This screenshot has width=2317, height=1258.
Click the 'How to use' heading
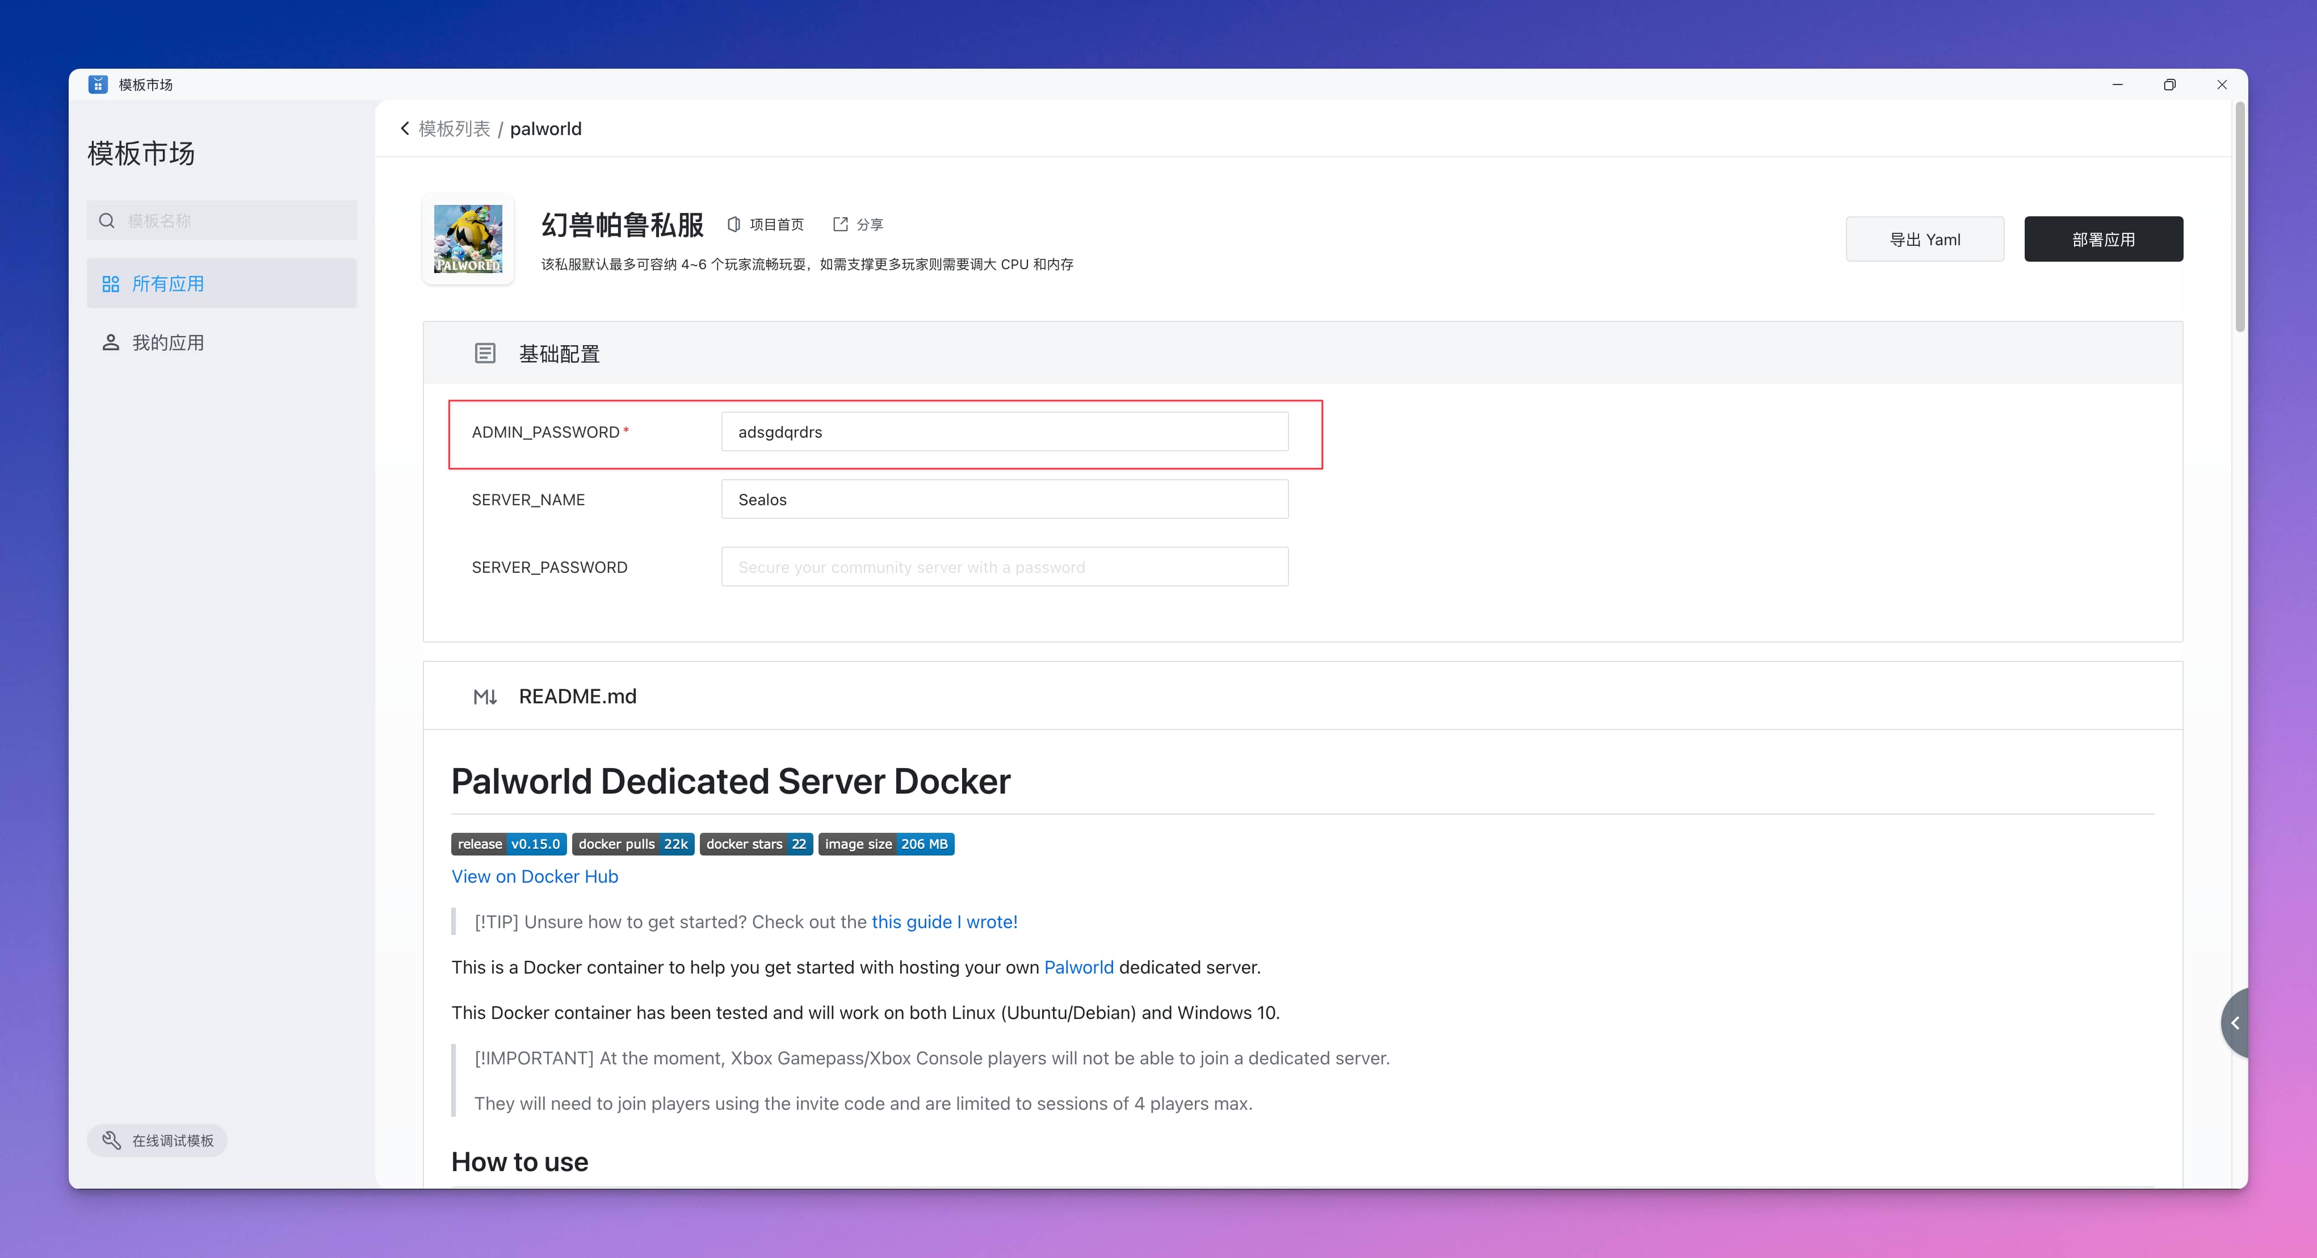coord(520,1161)
